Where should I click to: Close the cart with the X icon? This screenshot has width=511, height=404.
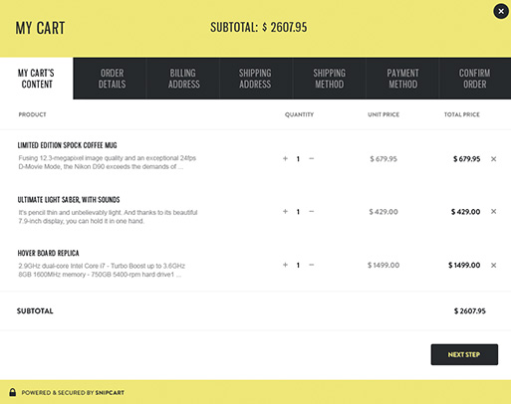(x=501, y=12)
